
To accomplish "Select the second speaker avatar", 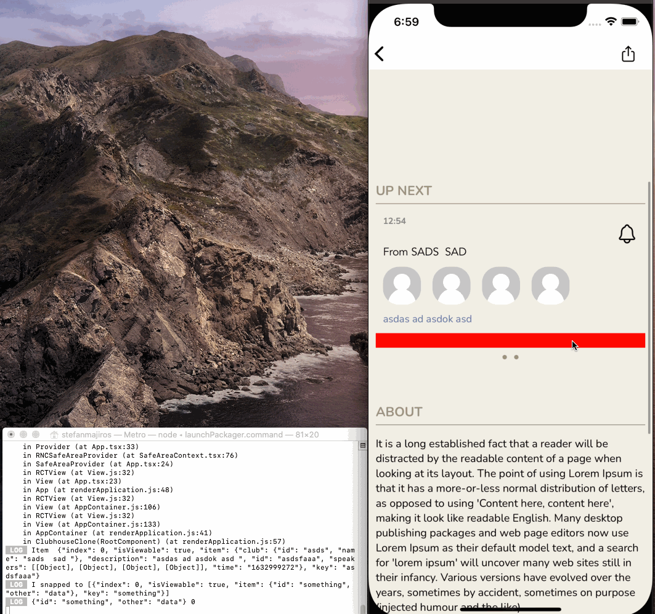I will point(451,285).
